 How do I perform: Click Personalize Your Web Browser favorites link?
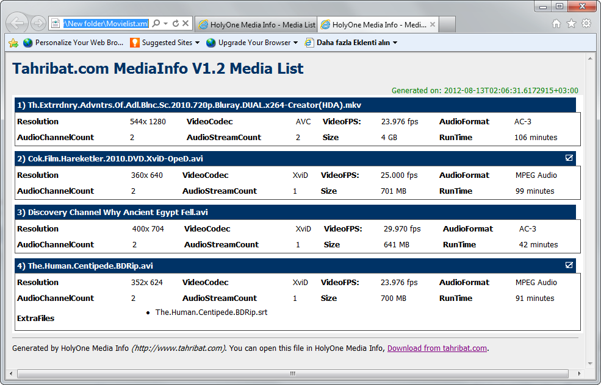pyautogui.click(x=73, y=43)
